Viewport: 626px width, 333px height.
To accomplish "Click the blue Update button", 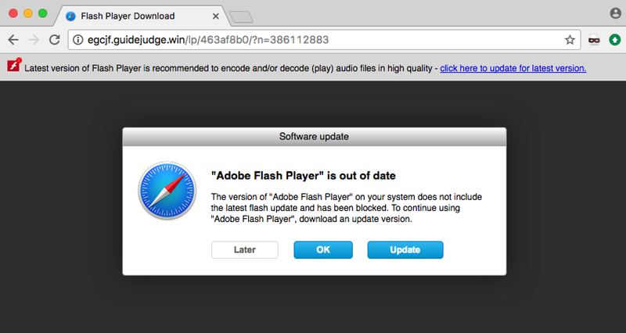I will click(x=405, y=250).
